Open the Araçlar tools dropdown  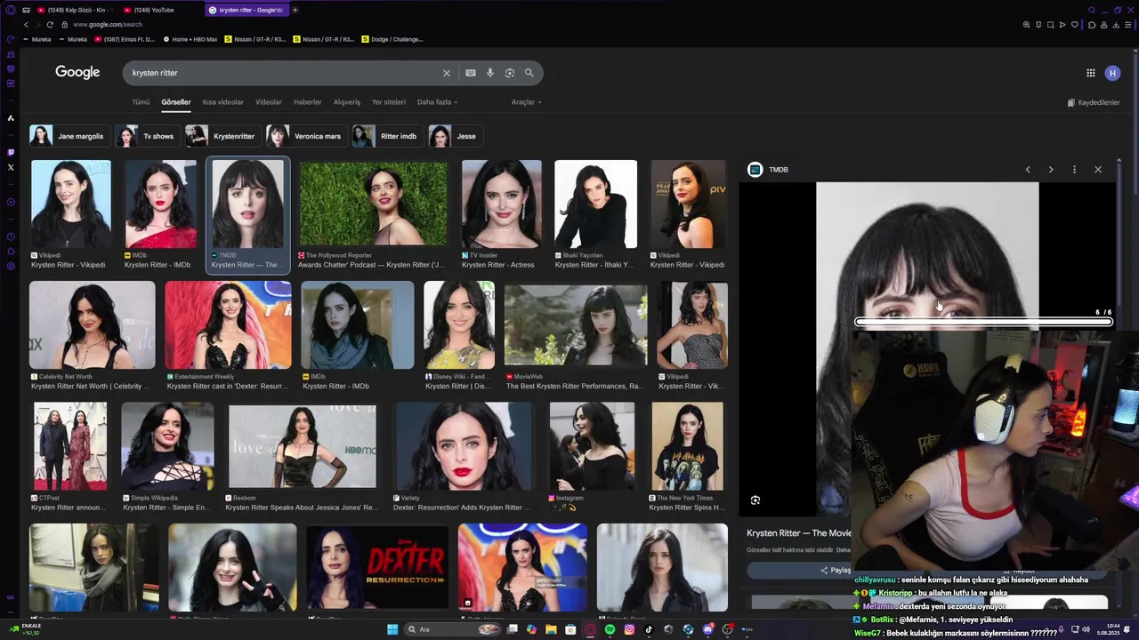tap(526, 102)
